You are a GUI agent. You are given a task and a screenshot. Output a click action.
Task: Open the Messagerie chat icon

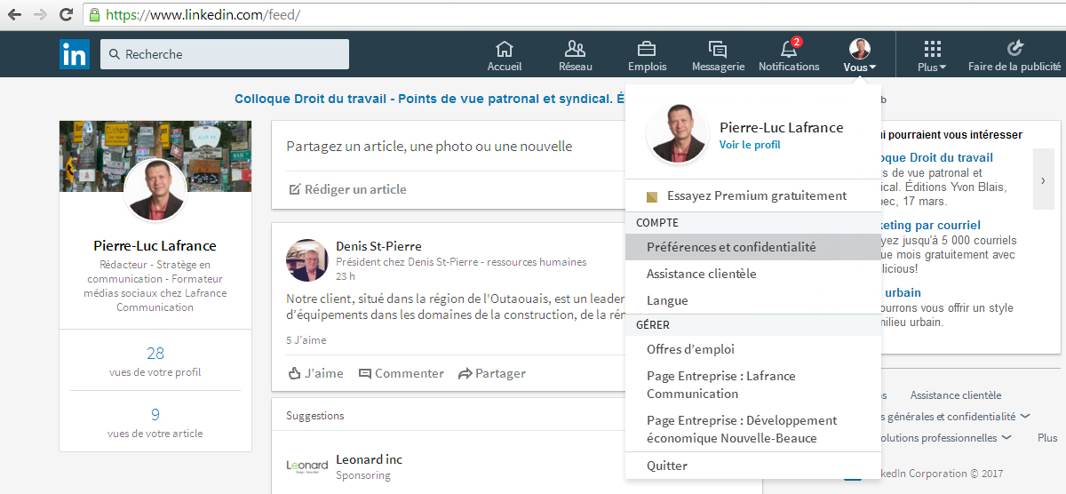(x=718, y=49)
